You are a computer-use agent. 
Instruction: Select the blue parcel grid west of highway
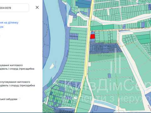click(x=74, y=36)
